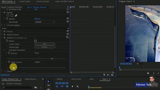The width and height of the screenshot is (160, 90).
Task: Reset the Blend Mode parameter
Action: pos(67,21)
